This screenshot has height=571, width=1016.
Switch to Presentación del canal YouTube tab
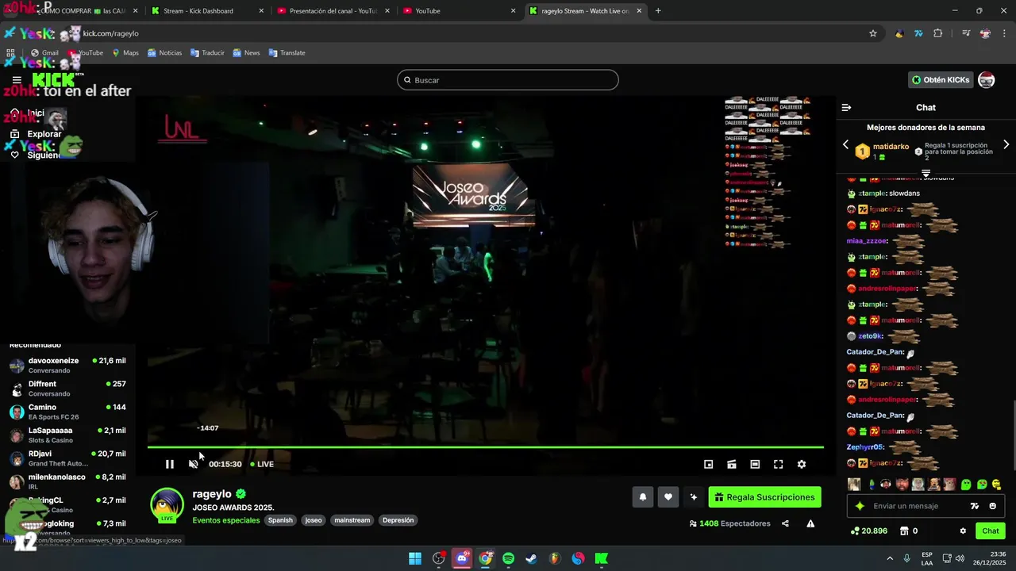[x=332, y=11]
